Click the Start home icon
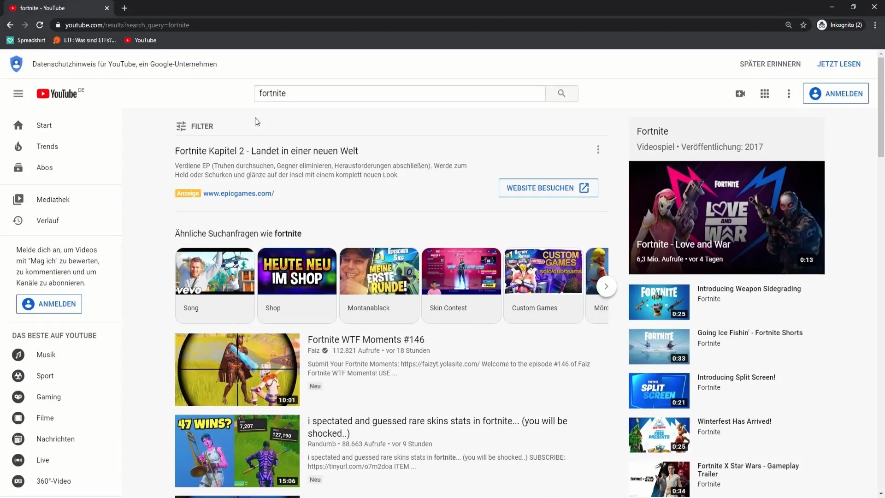This screenshot has height=498, width=885. pyautogui.click(x=18, y=125)
